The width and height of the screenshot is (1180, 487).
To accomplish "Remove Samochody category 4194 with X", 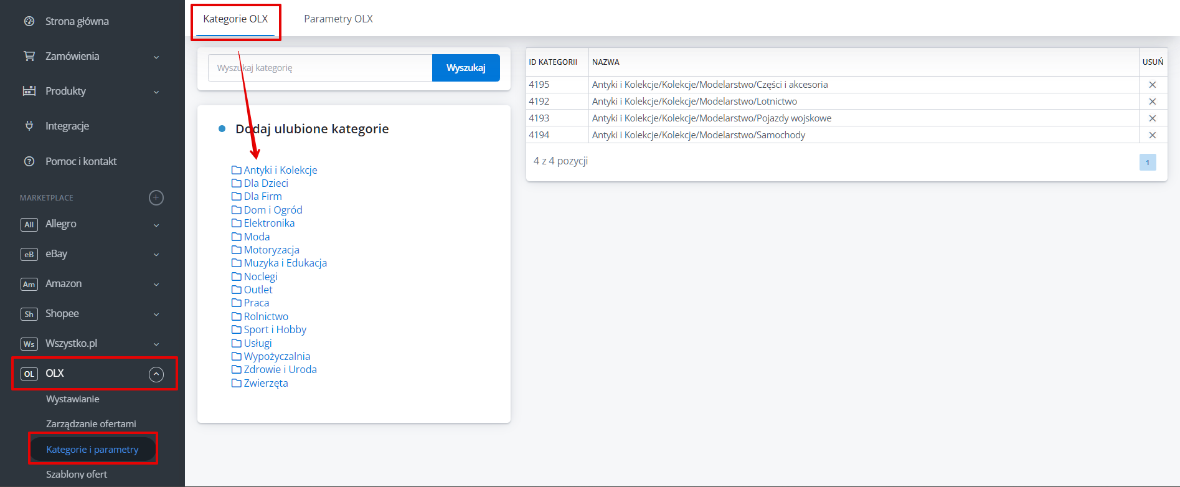I will coord(1153,135).
